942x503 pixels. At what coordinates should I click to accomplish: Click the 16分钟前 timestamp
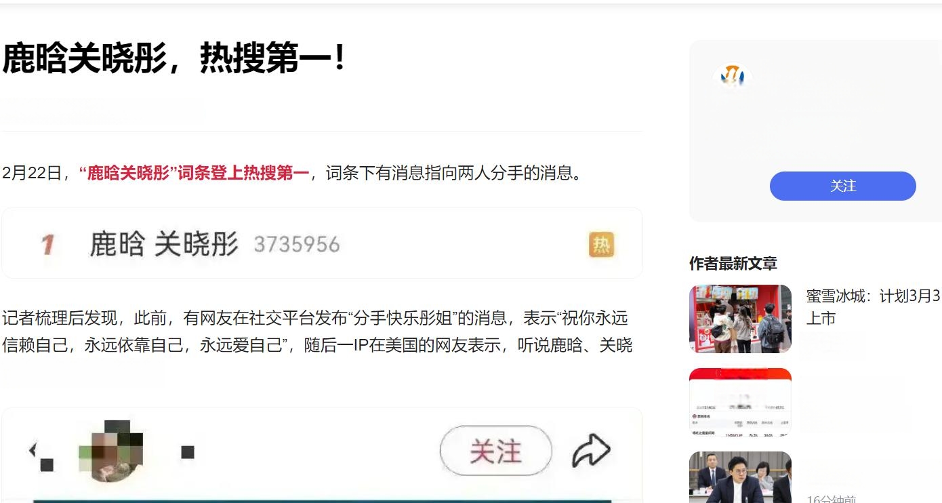[832, 499]
